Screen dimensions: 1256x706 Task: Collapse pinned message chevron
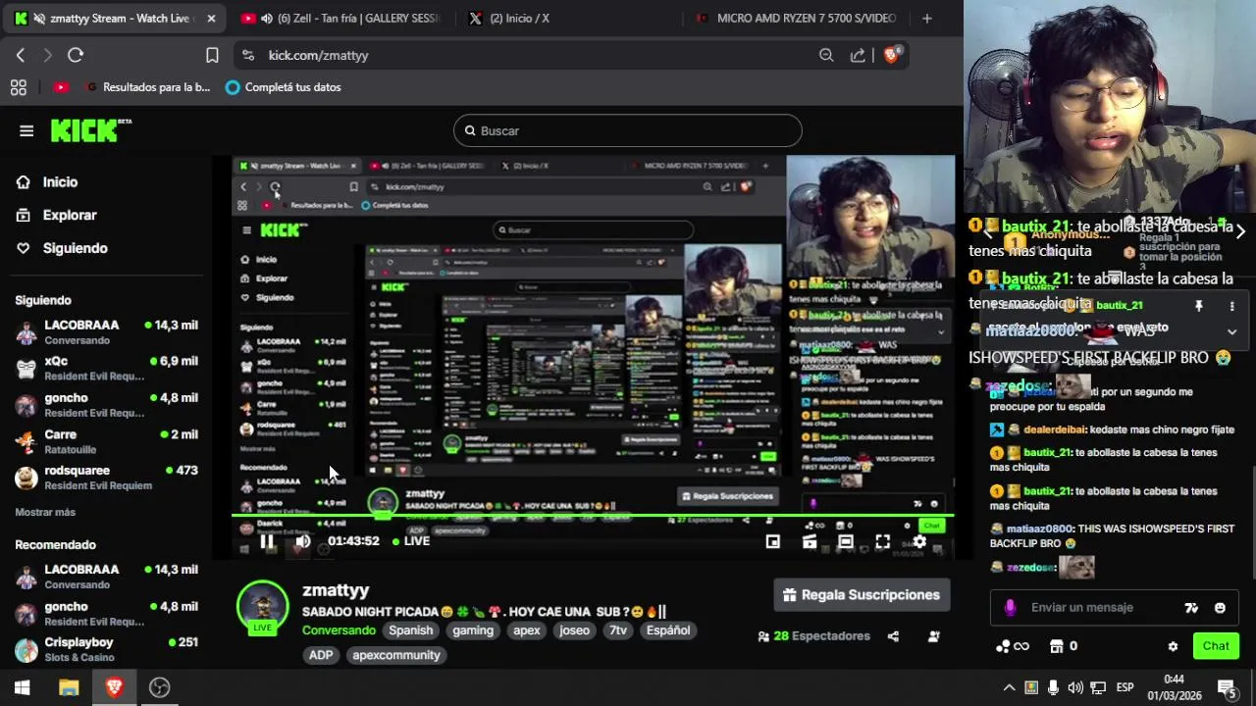point(1231,331)
